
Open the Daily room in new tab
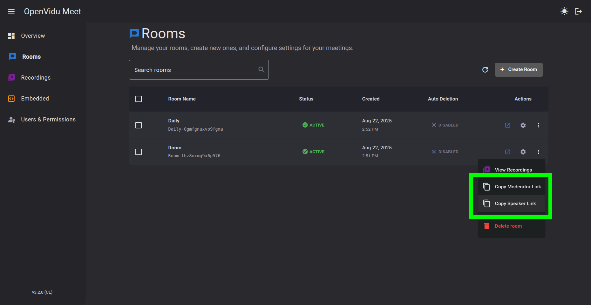pyautogui.click(x=507, y=125)
